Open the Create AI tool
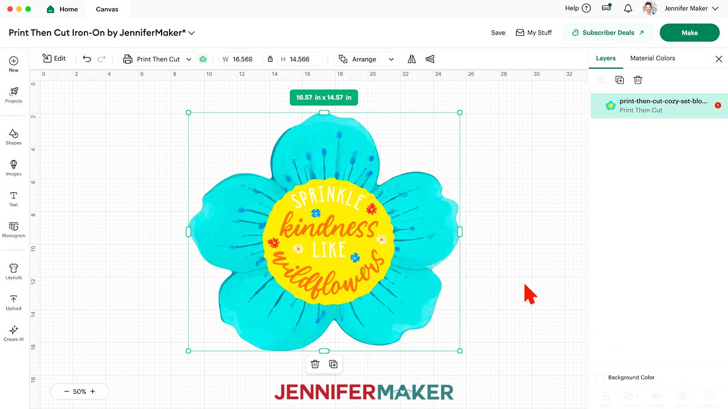This screenshot has width=728, height=409. pos(14,333)
